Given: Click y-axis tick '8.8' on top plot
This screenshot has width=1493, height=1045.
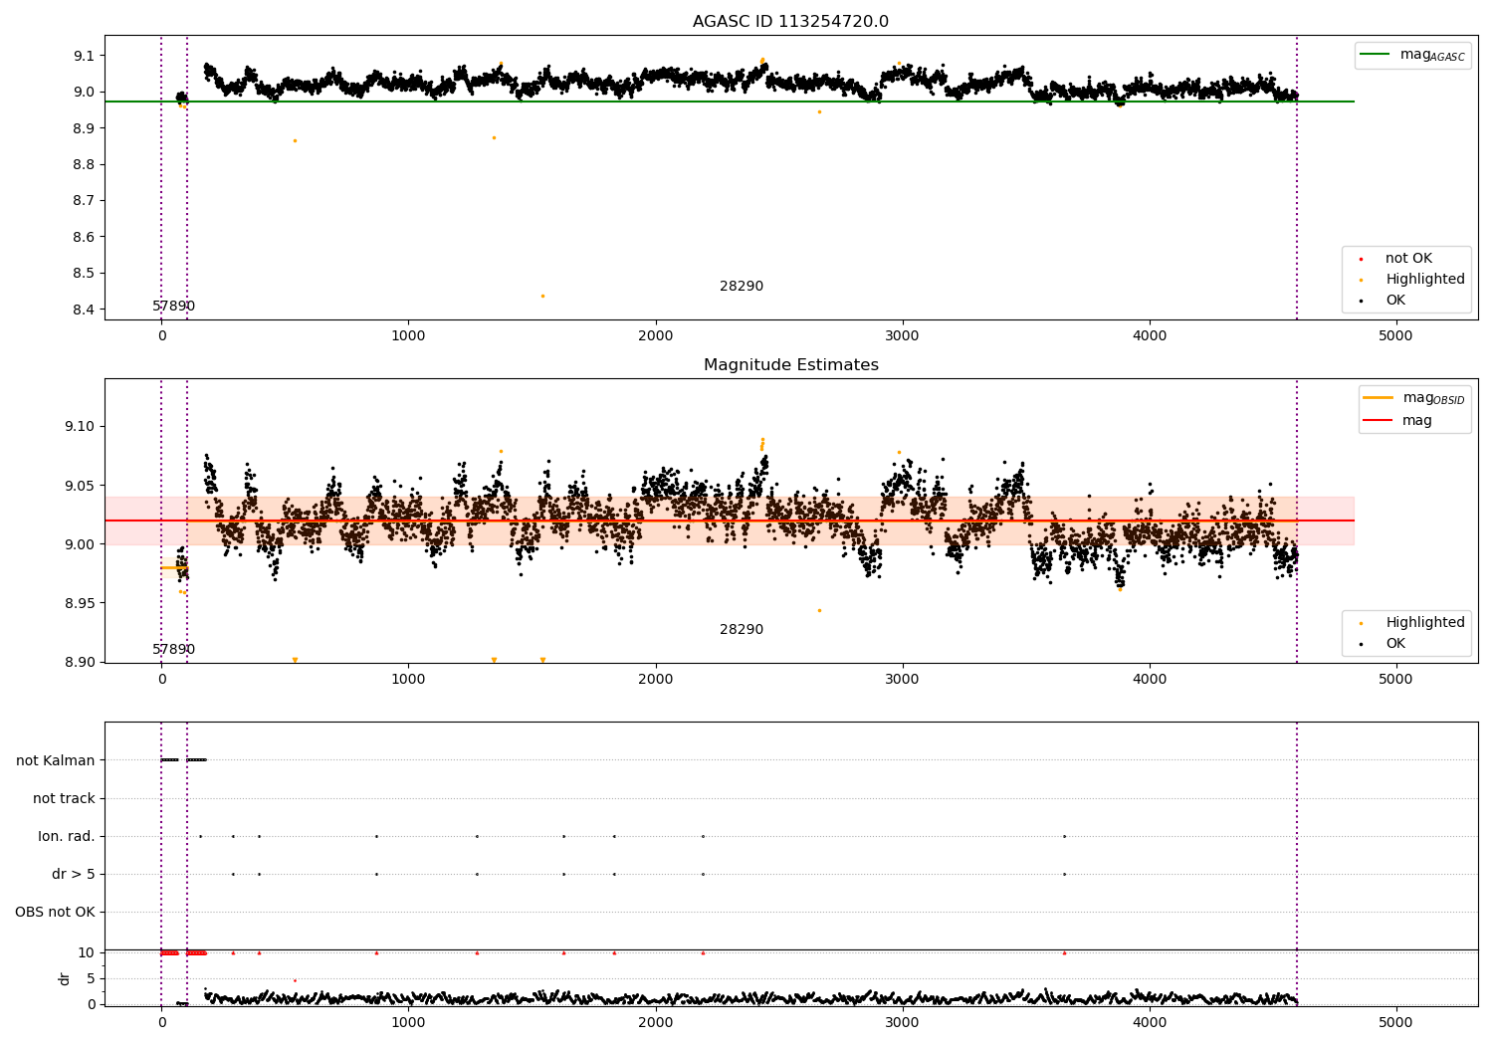Looking at the screenshot, I should coord(85,164).
